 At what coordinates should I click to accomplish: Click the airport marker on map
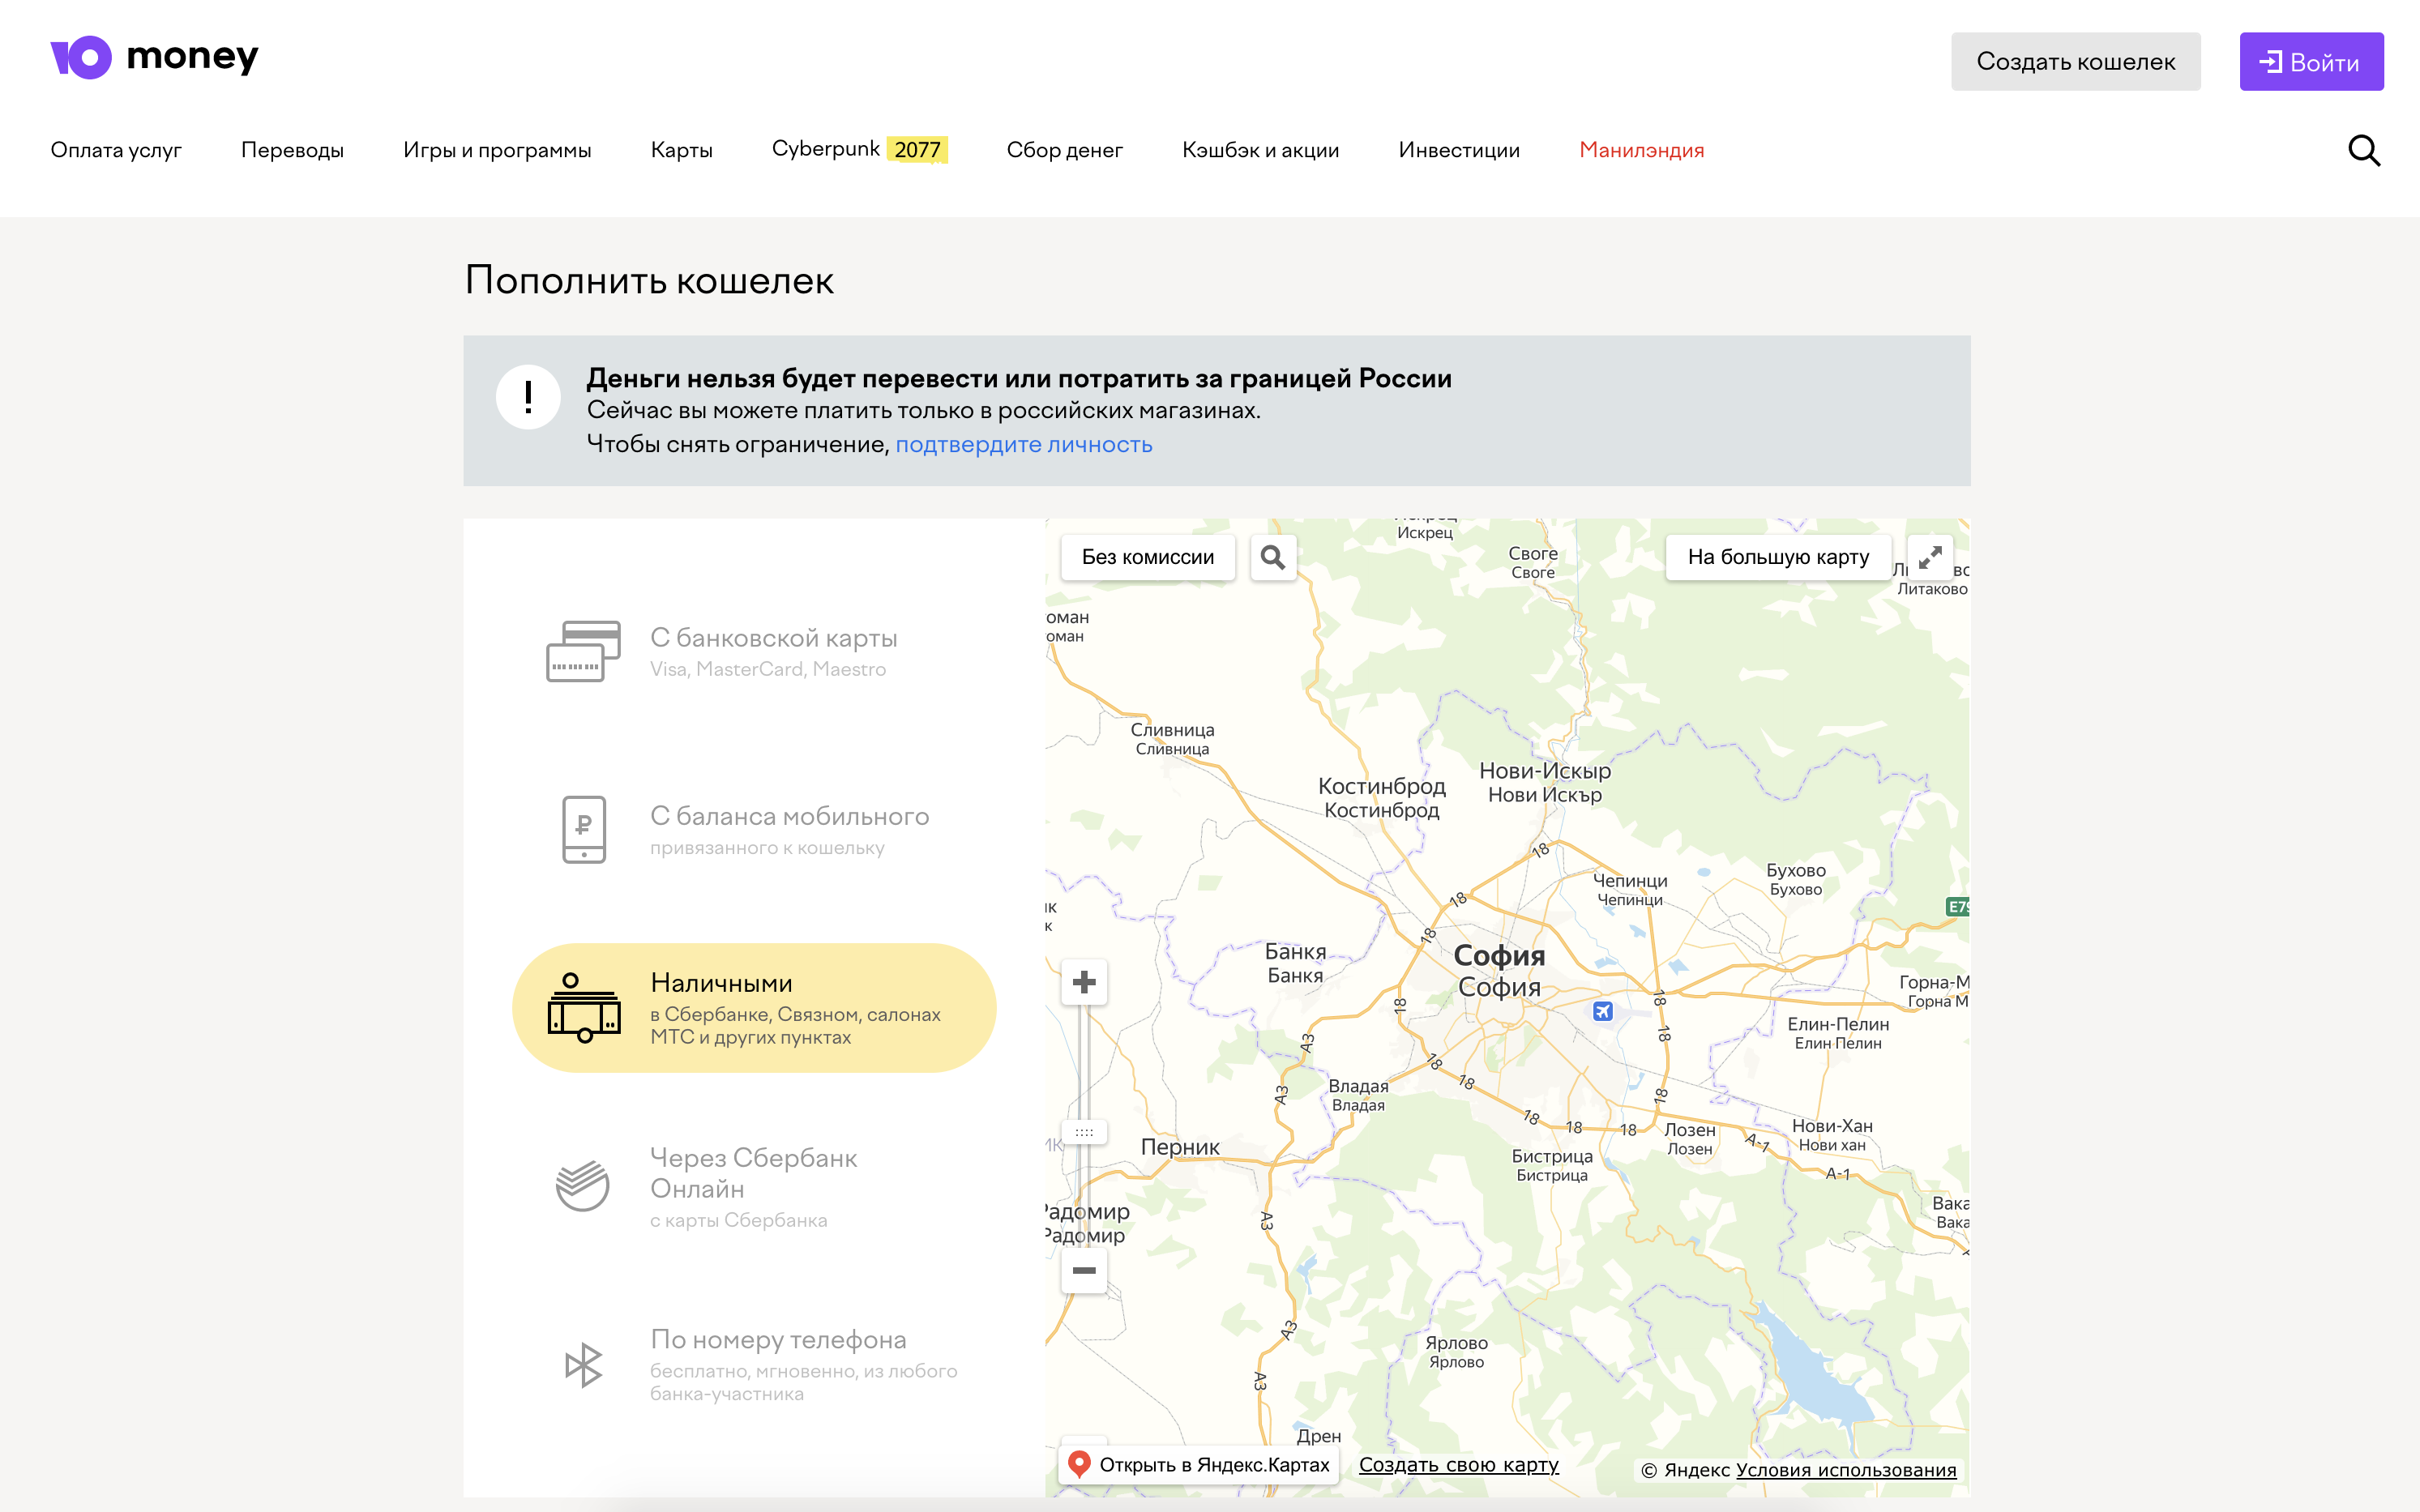(x=1603, y=1011)
